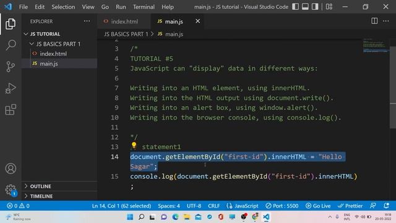Viewport: 396px width, 223px height.
Task: Open the Accounts menu icon
Action: 11,168
